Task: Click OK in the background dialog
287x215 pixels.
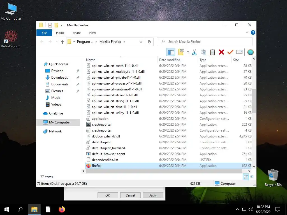Action: (108, 195)
